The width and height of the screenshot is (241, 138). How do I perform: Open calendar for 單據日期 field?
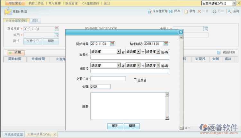click(57, 29)
